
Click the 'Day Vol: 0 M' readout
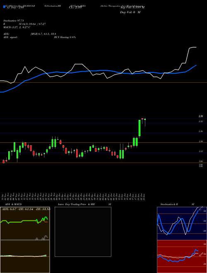[x=130, y=12]
